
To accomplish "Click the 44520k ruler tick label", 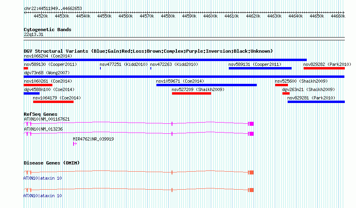I will click(41, 16).
